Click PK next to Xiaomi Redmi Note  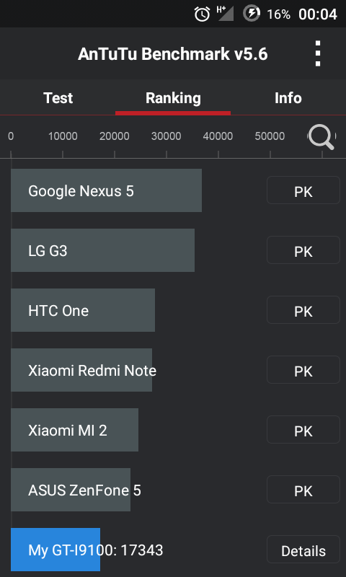[x=303, y=370]
